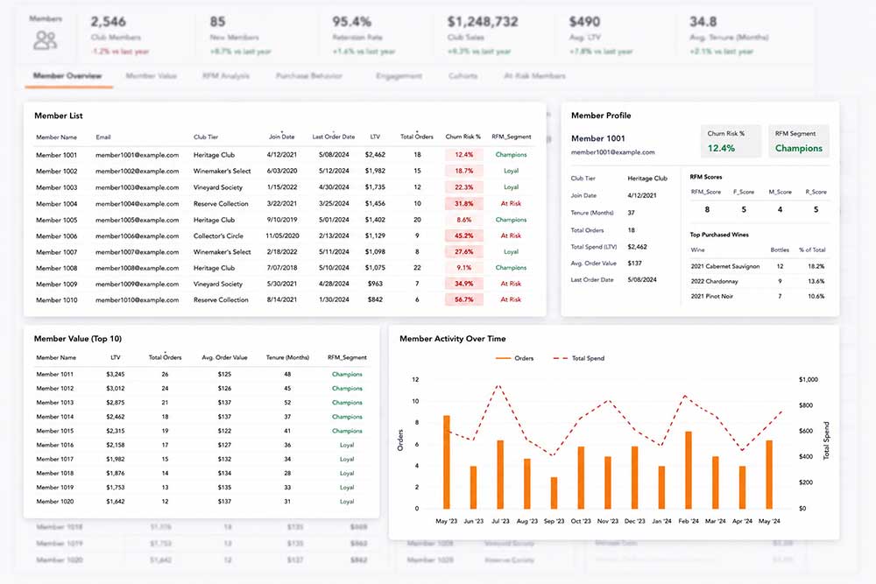The width and height of the screenshot is (876, 584).
Task: Click the 2022 Chardonnay row
Action: (758, 281)
